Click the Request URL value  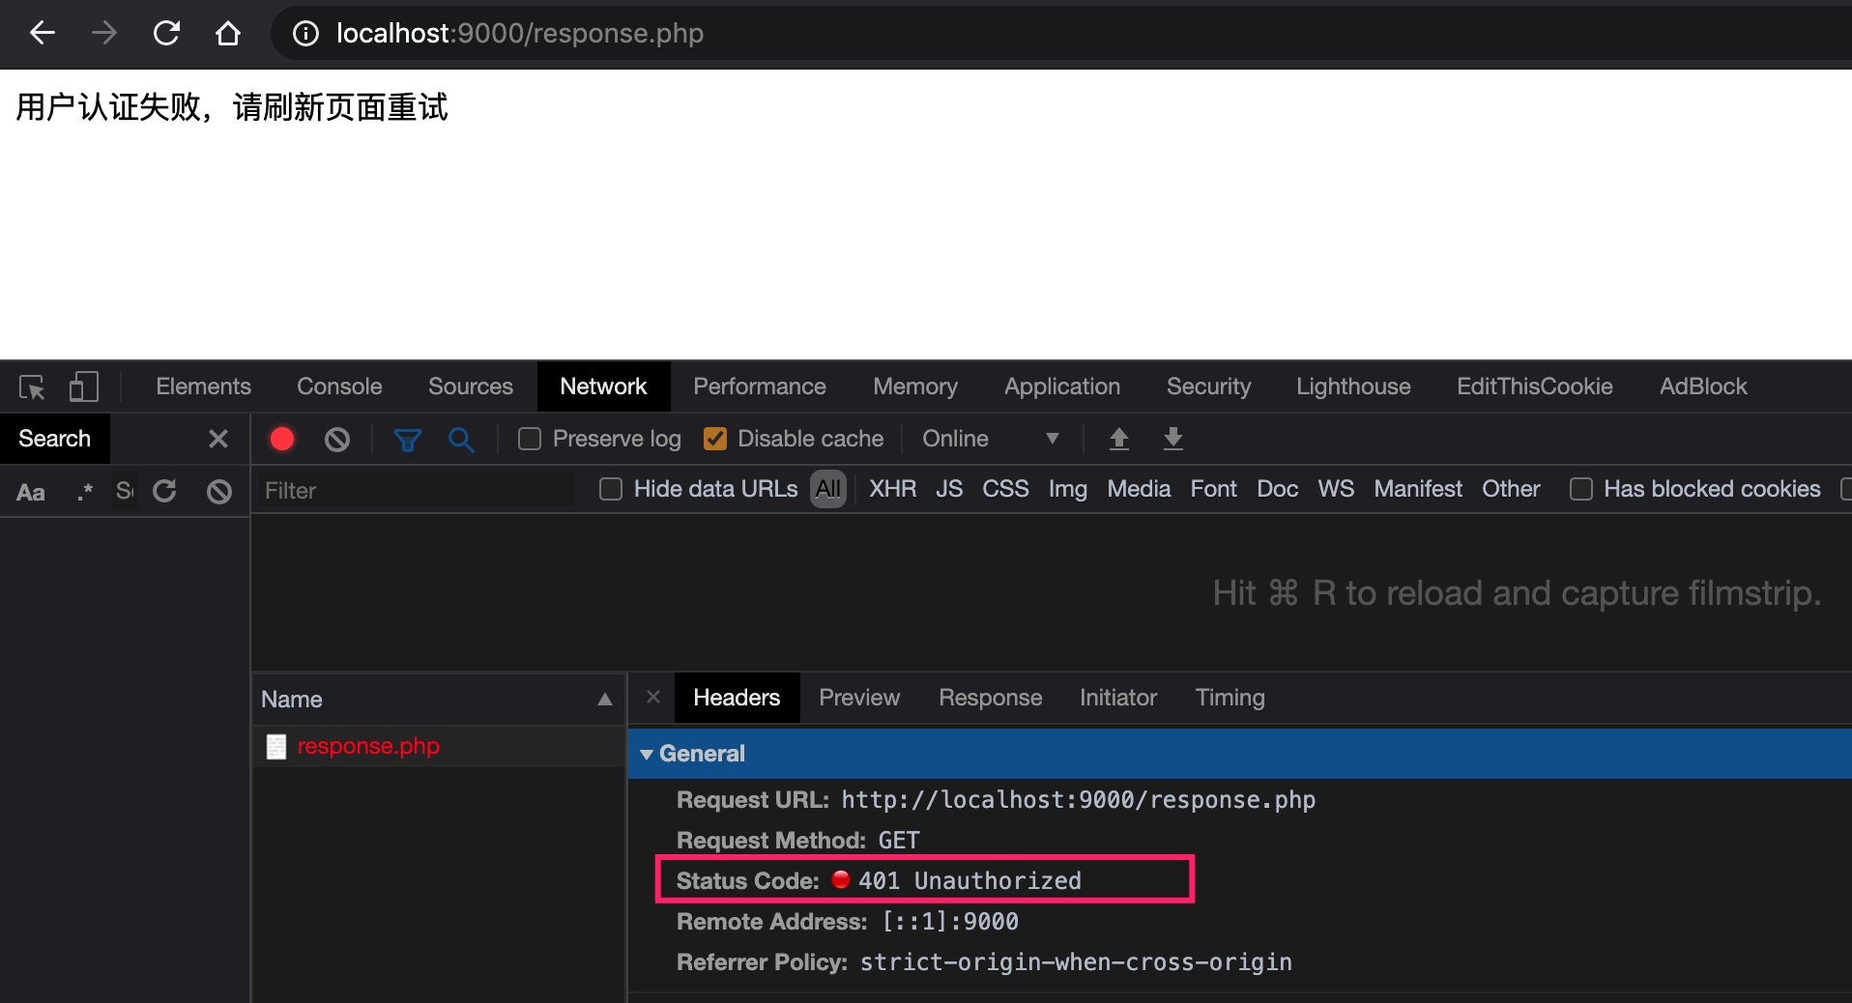[1078, 800]
